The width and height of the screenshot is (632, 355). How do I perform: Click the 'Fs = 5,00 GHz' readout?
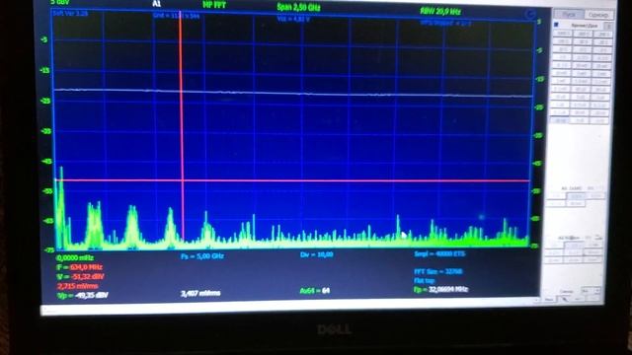(202, 256)
